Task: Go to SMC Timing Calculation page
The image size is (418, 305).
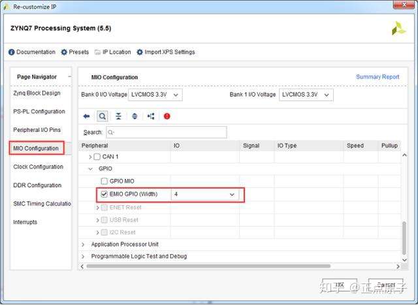Action: [42, 204]
